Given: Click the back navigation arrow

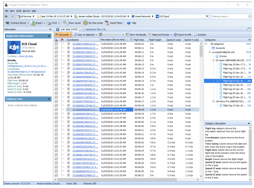Looking at the screenshot, I should pyautogui.click(x=6, y=16).
